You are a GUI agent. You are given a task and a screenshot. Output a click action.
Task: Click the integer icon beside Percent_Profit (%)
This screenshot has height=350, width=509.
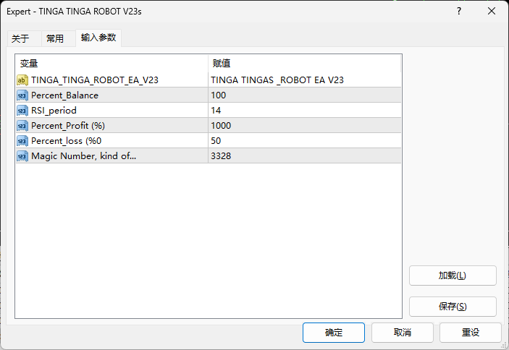22,126
